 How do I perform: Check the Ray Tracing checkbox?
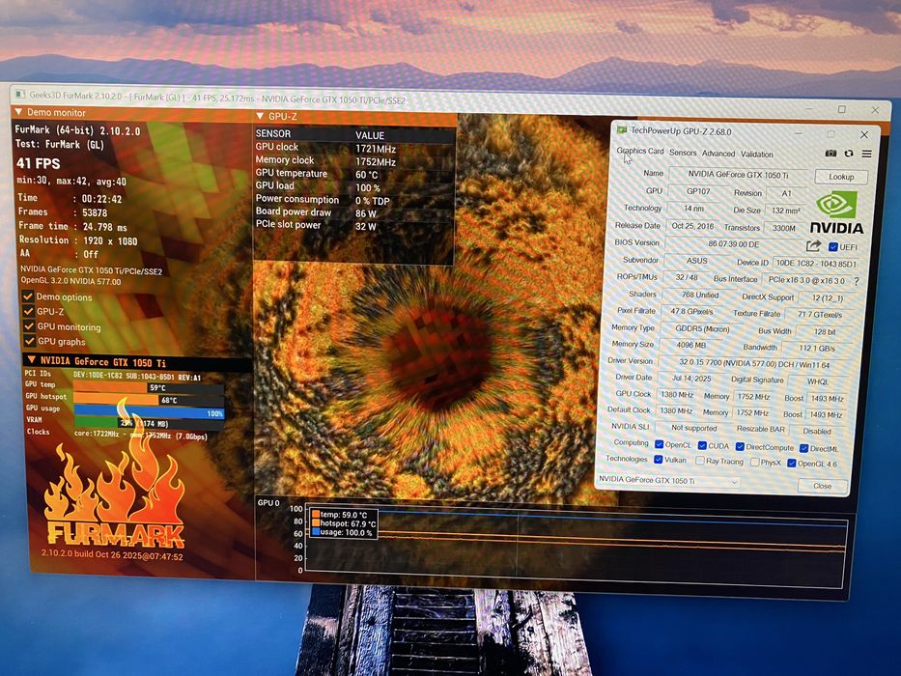(x=700, y=461)
